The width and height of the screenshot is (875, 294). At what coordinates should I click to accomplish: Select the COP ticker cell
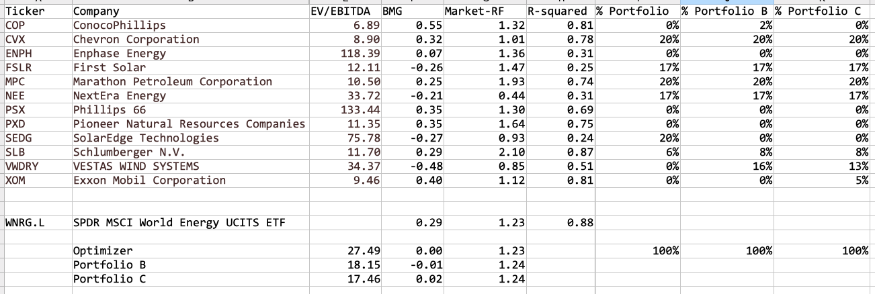[x=37, y=25]
